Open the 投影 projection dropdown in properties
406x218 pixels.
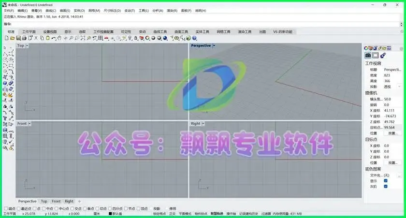coord(399,87)
